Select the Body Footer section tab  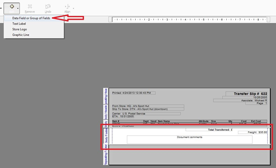point(106,136)
